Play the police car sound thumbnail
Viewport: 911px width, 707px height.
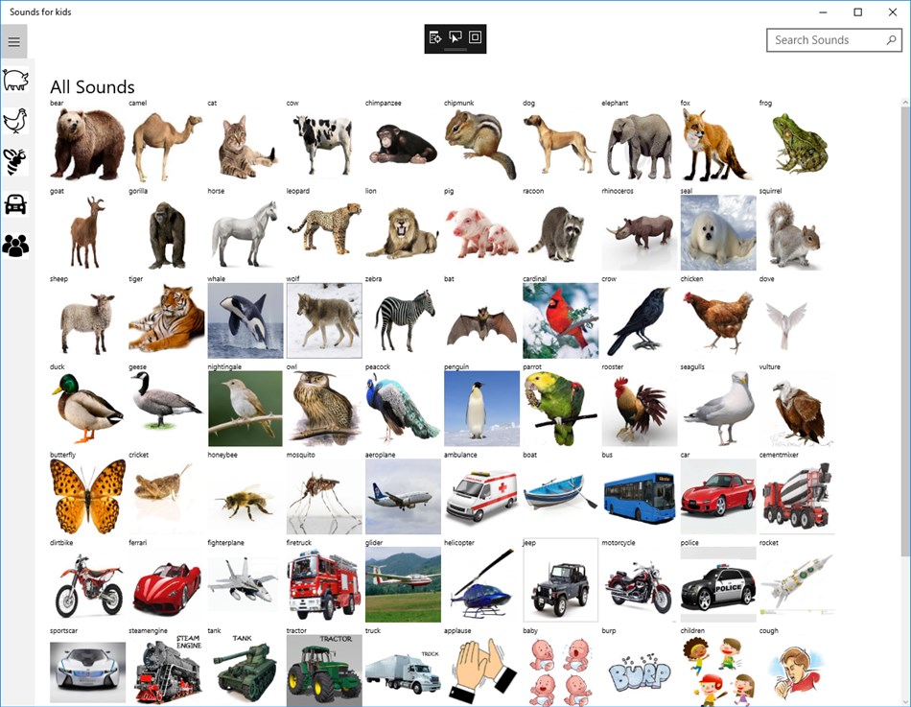point(718,584)
